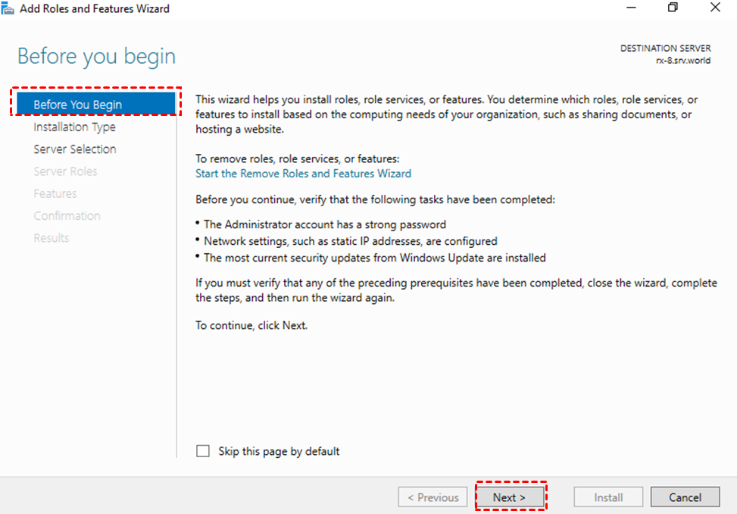Go to Server Selection step

[x=75, y=149]
